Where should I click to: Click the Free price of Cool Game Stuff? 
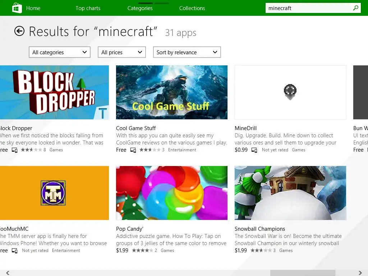coord(121,150)
